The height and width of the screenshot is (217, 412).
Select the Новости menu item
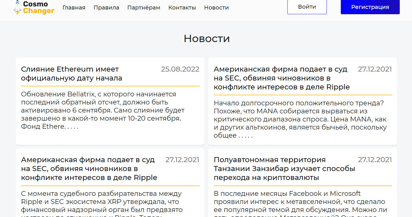[x=216, y=8]
